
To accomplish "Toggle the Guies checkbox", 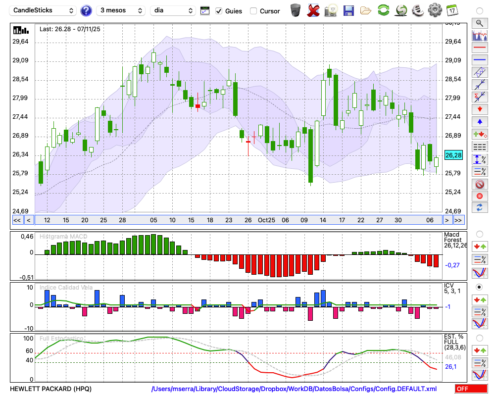I will [219, 11].
